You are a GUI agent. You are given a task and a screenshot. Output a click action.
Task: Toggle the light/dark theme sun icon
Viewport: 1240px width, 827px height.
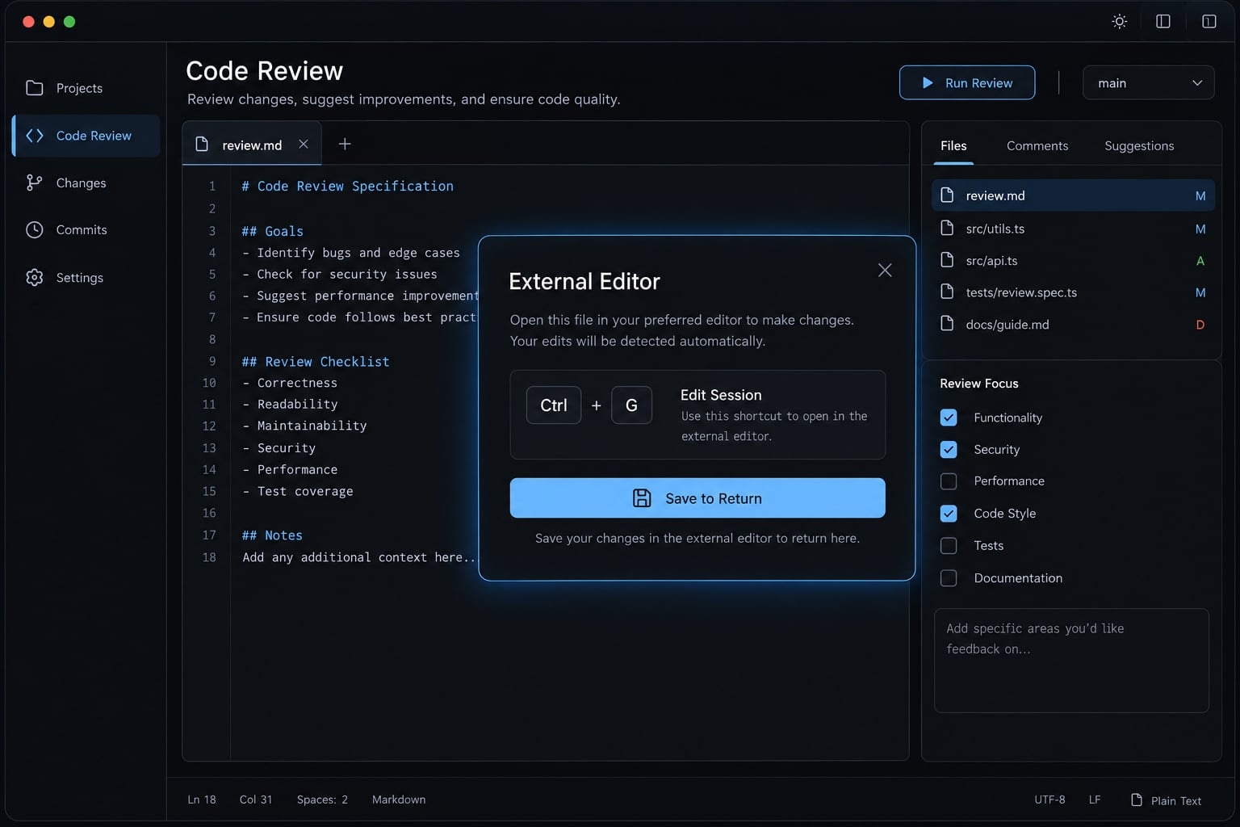[1119, 22]
